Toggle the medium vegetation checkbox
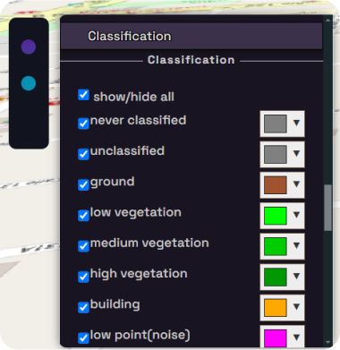The image size is (340, 350). pyautogui.click(x=83, y=246)
